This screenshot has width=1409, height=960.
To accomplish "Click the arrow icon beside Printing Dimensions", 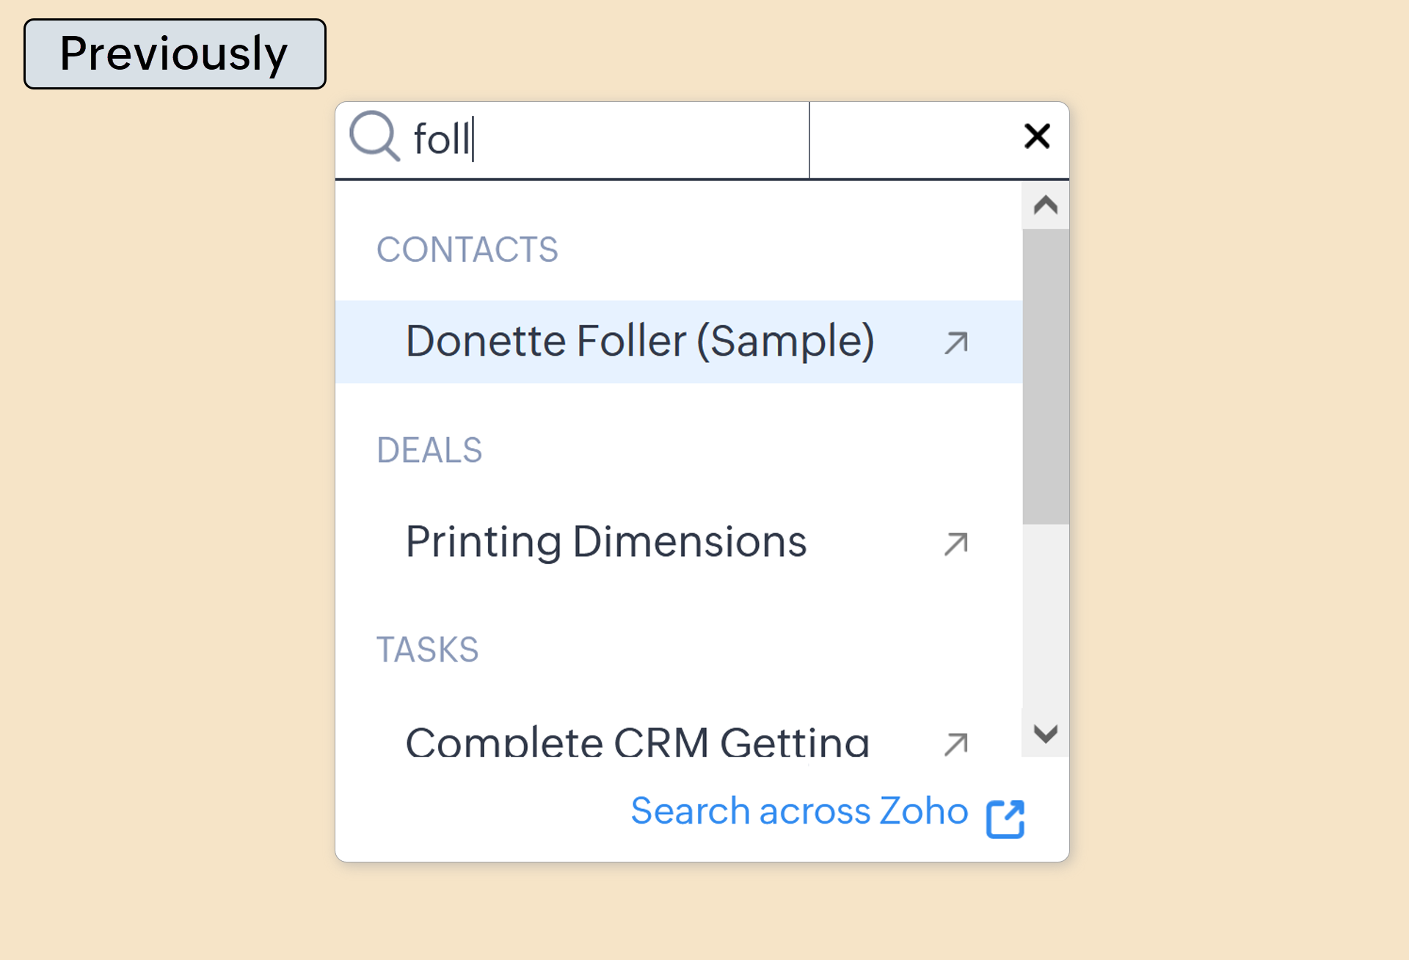I will (x=956, y=543).
